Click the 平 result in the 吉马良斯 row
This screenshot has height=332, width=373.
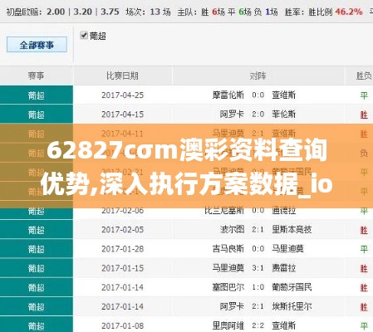pos(364,249)
